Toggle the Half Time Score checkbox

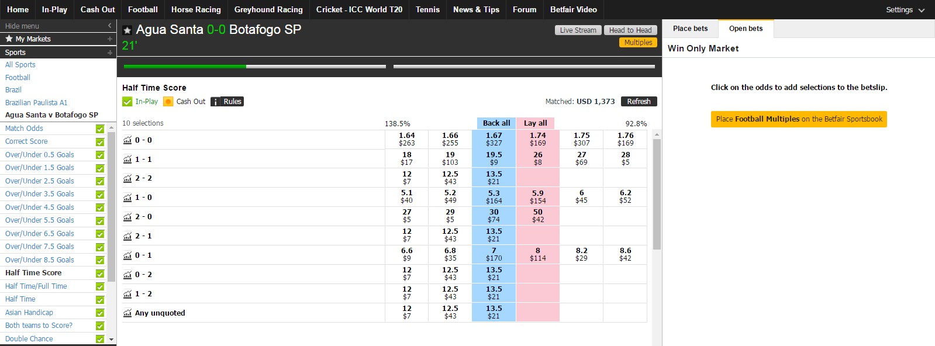coord(100,274)
